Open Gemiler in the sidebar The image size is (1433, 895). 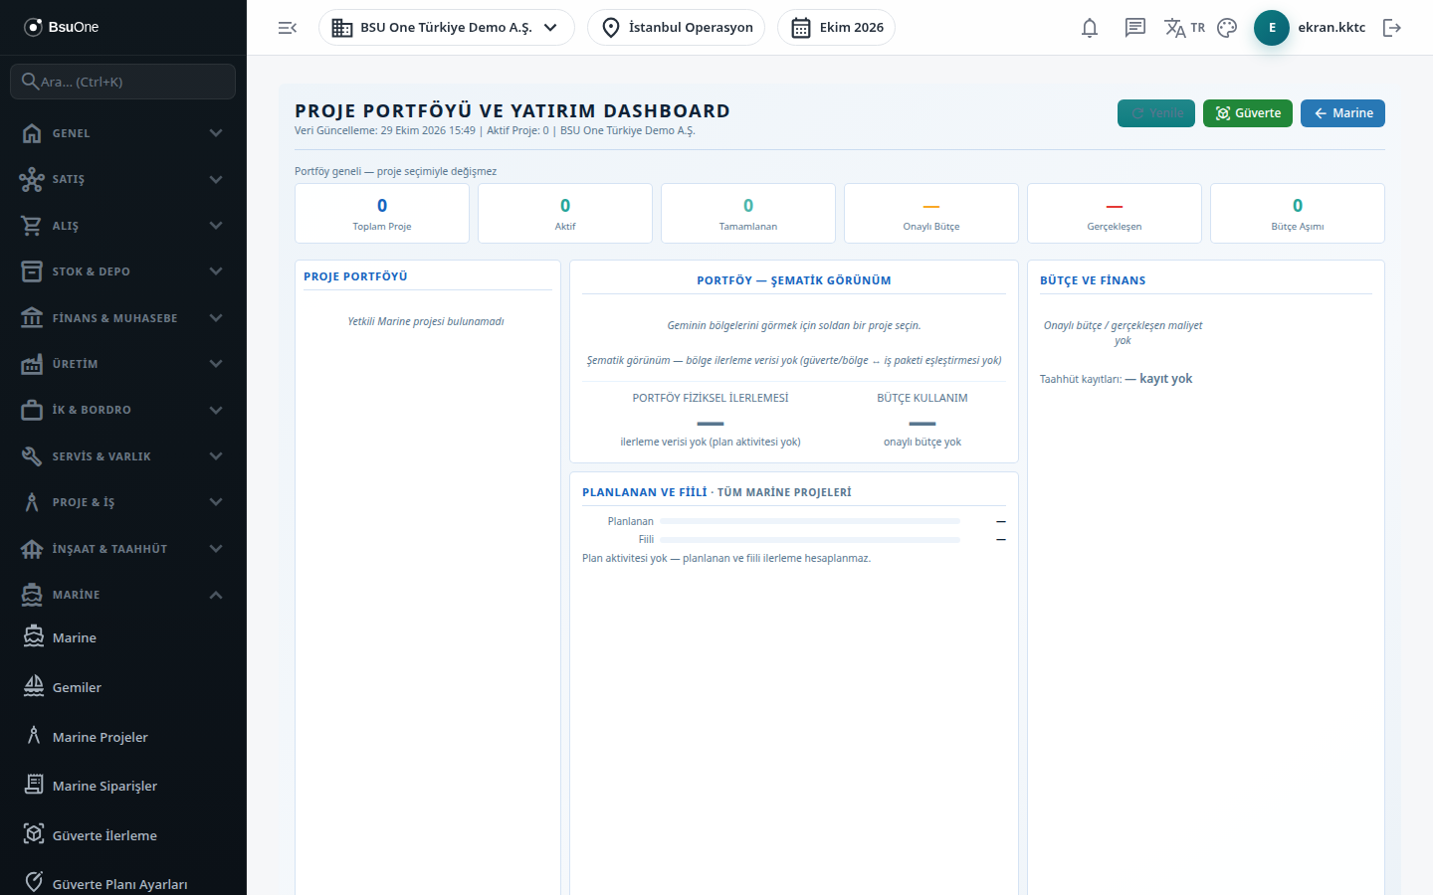point(123,687)
